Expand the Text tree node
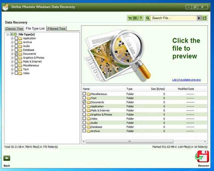The width and height of the screenshot is (214, 171). click(x=12, y=70)
